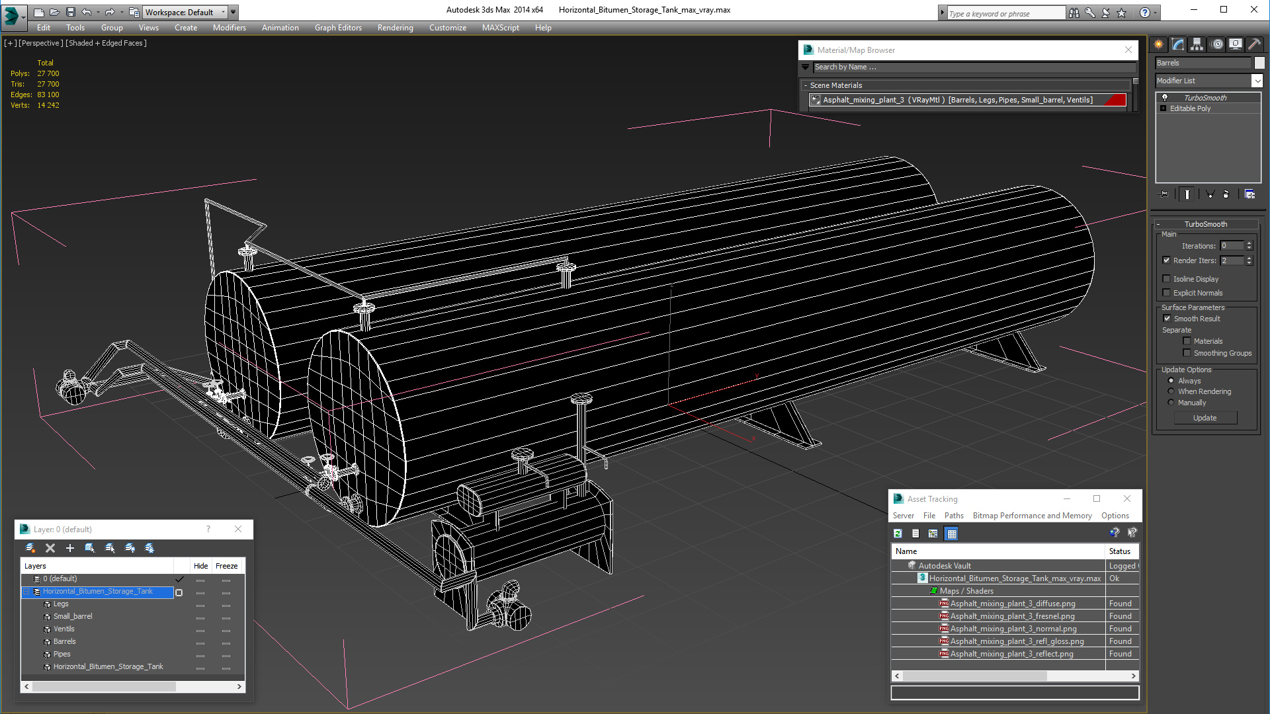Click Freeze all layers snowflake icon
The height and width of the screenshot is (714, 1270).
149,548
